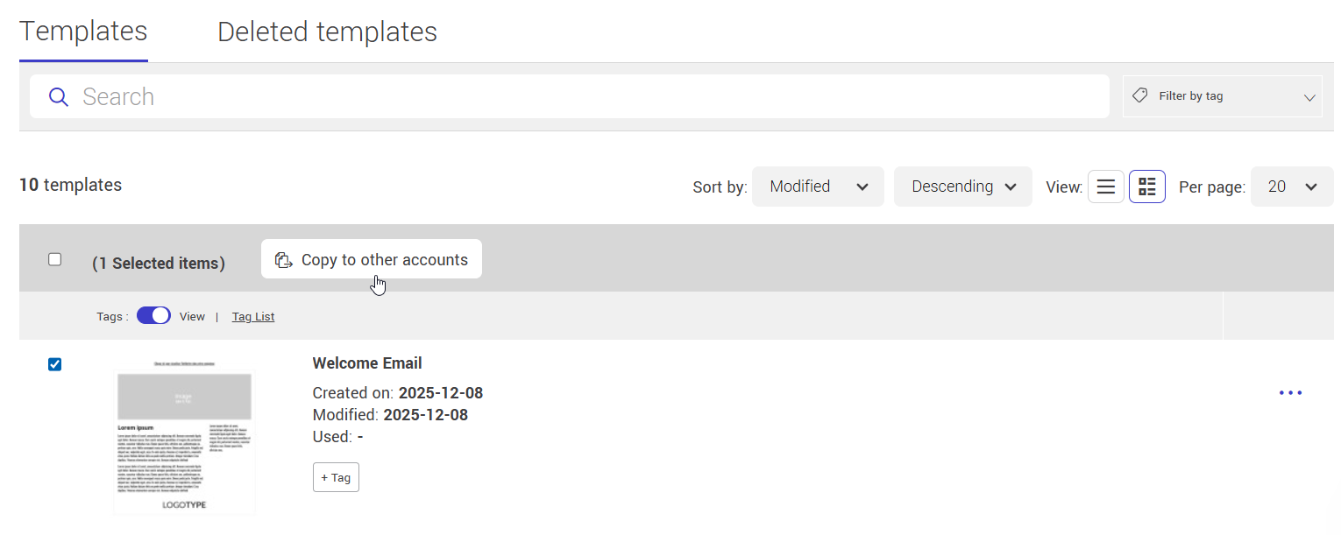Toggle the Tags View switch off

click(153, 316)
